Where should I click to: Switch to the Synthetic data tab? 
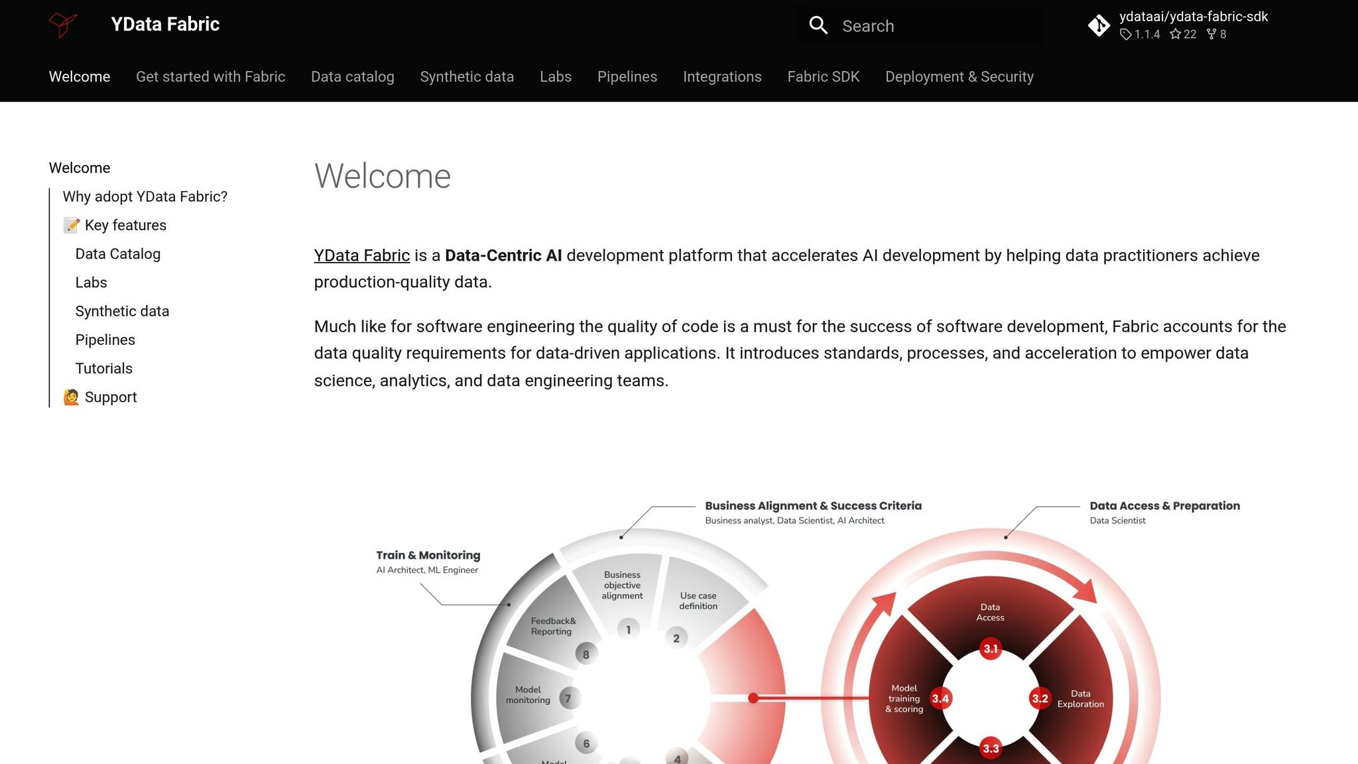[x=467, y=77]
